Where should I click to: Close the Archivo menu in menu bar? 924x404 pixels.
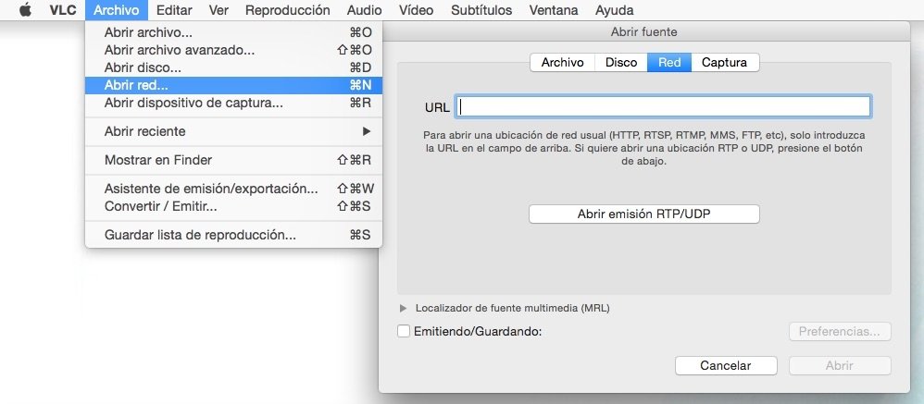(116, 10)
